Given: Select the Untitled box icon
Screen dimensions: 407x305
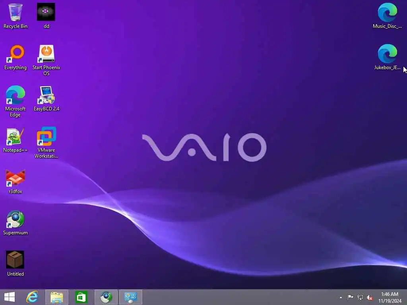Looking at the screenshot, I should point(16,264).
